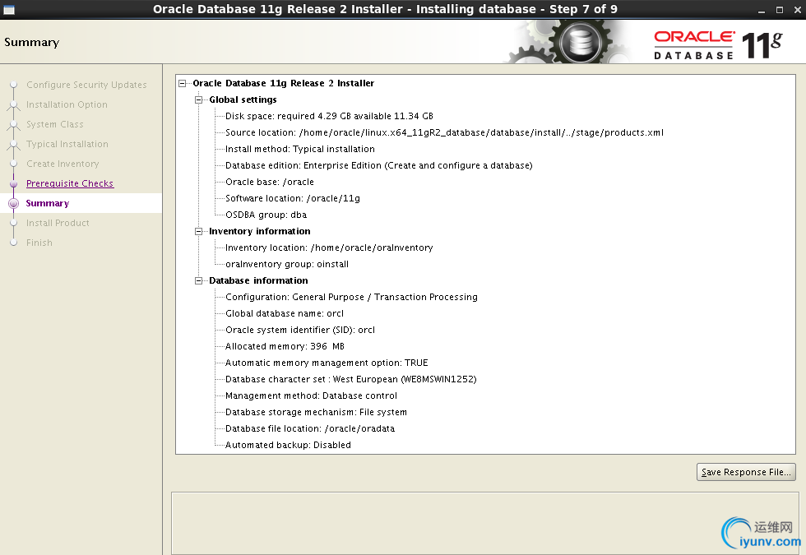
Task: Select 'Inventory location: /home/oracle/oraInventory' row
Action: 329,247
